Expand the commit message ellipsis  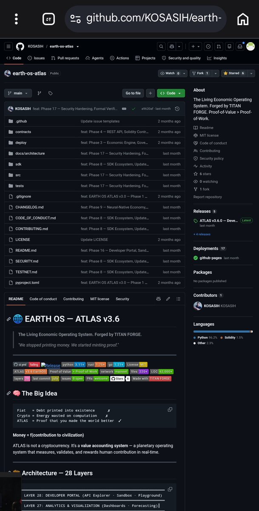[x=124, y=109]
